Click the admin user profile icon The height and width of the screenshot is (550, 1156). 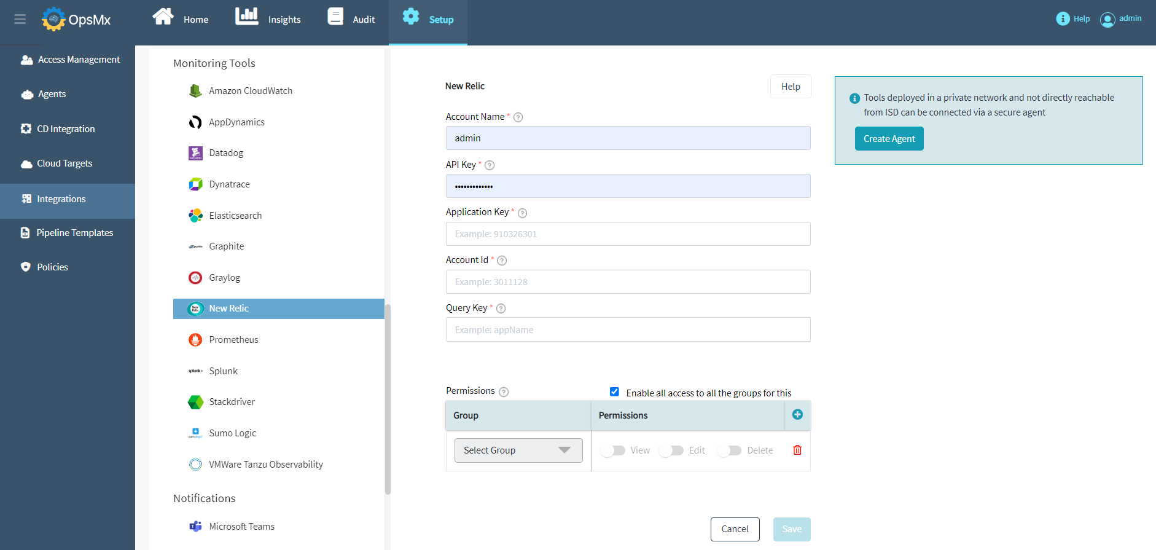click(1107, 20)
